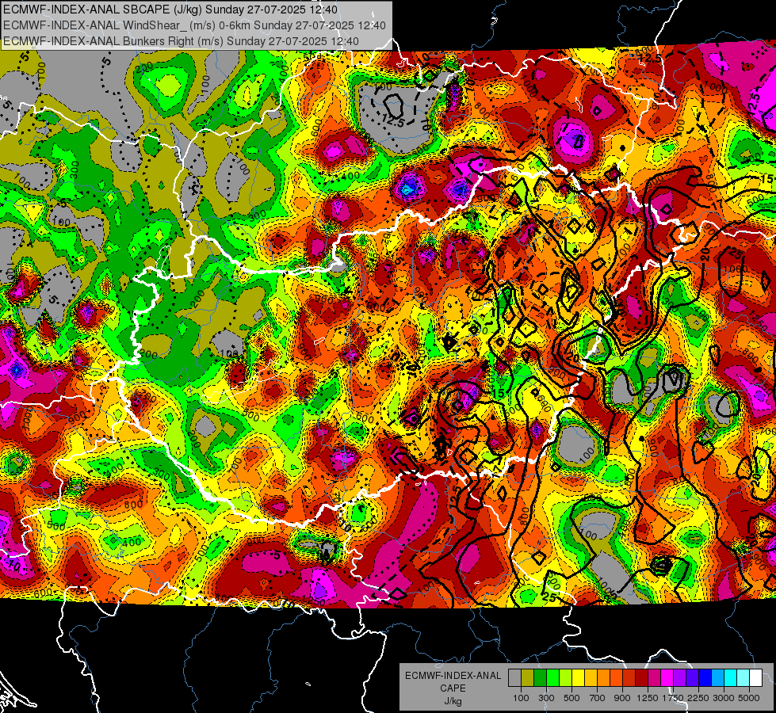The height and width of the screenshot is (713, 776).
Task: Select the gray legend color swatch
Action: [514, 678]
